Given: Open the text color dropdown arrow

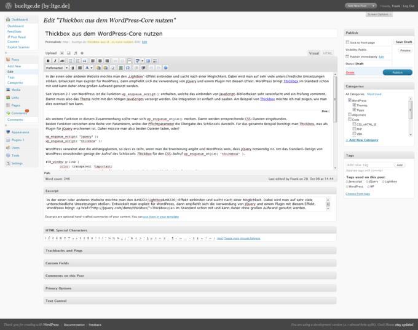Looking at the screenshot, I should pyautogui.click(x=92, y=68).
